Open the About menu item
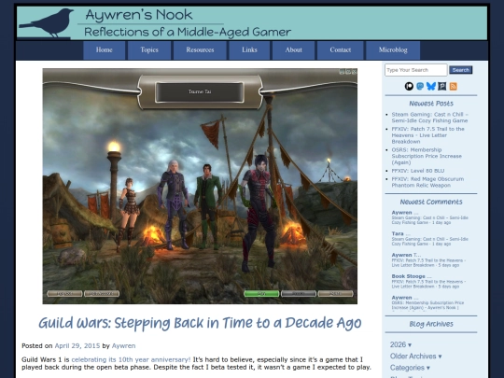The width and height of the screenshot is (504, 378). tap(293, 50)
